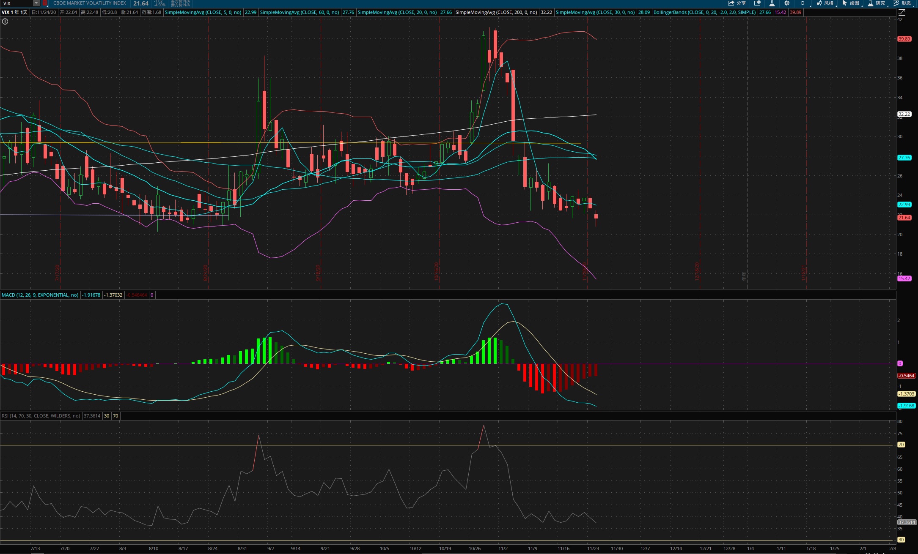
Task: Open the VIX symbol dropdown arrow
Action: click(x=36, y=3)
